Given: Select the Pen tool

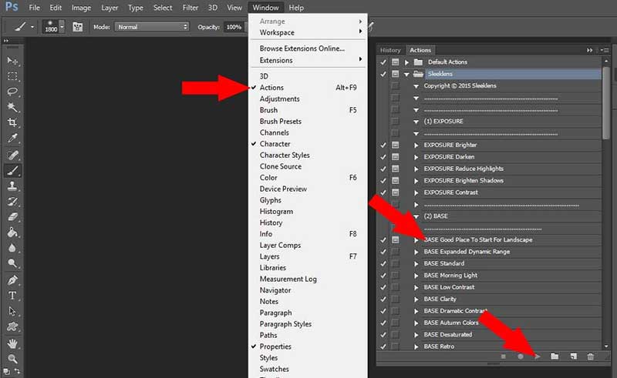Looking at the screenshot, I should click(x=12, y=280).
